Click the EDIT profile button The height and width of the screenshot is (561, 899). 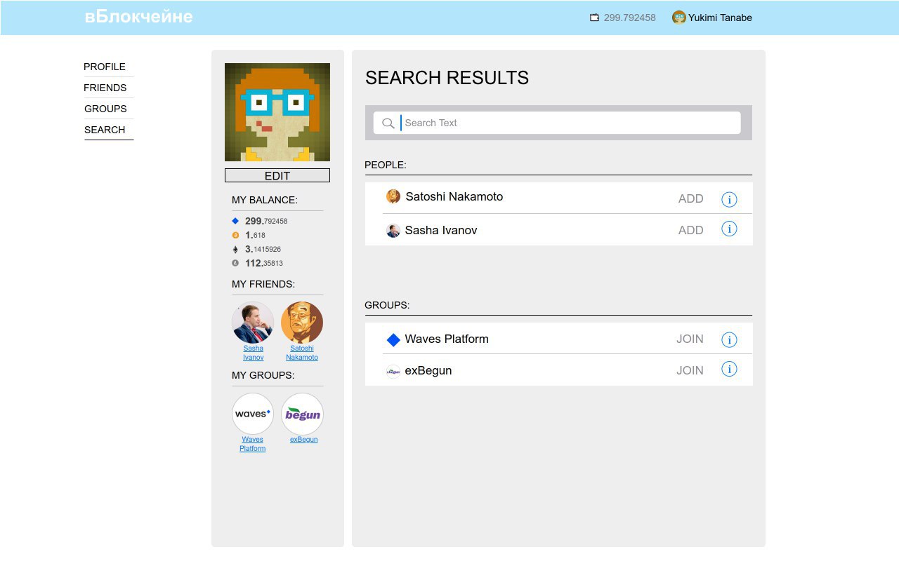(277, 175)
